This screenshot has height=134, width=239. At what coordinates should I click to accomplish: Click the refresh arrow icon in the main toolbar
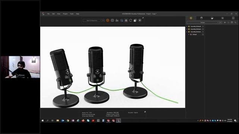click(130, 20)
